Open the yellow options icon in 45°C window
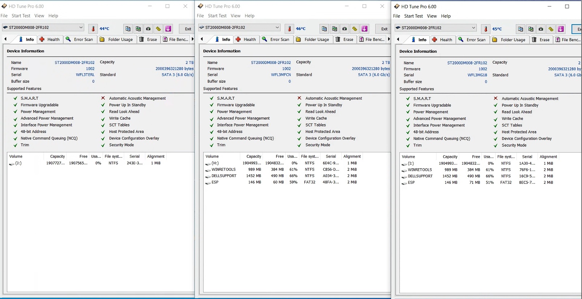582x299 pixels. tap(551, 29)
